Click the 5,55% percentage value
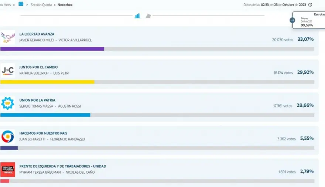The height and width of the screenshot is (187, 325). (307, 138)
